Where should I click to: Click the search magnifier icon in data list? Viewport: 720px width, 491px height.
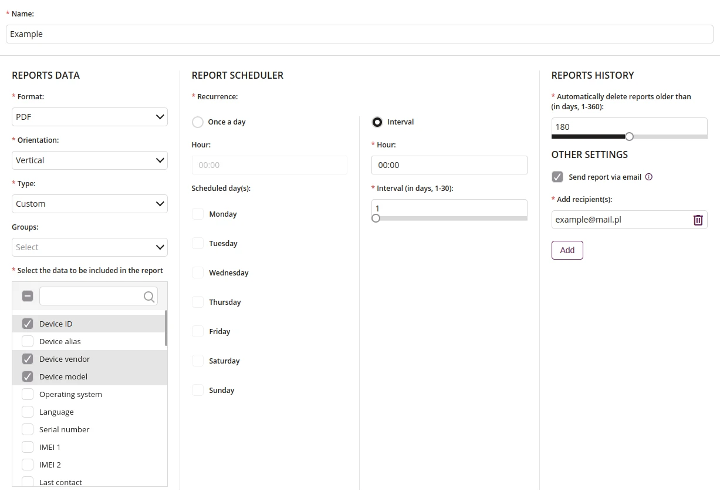[x=149, y=297]
